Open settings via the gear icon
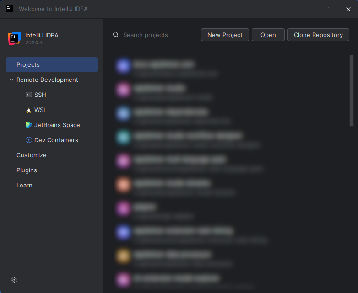358x293 pixels. [14, 280]
